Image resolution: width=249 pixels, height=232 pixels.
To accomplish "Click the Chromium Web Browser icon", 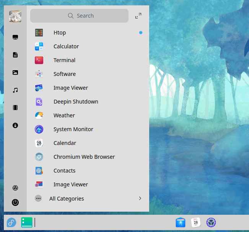I will tap(39, 157).
